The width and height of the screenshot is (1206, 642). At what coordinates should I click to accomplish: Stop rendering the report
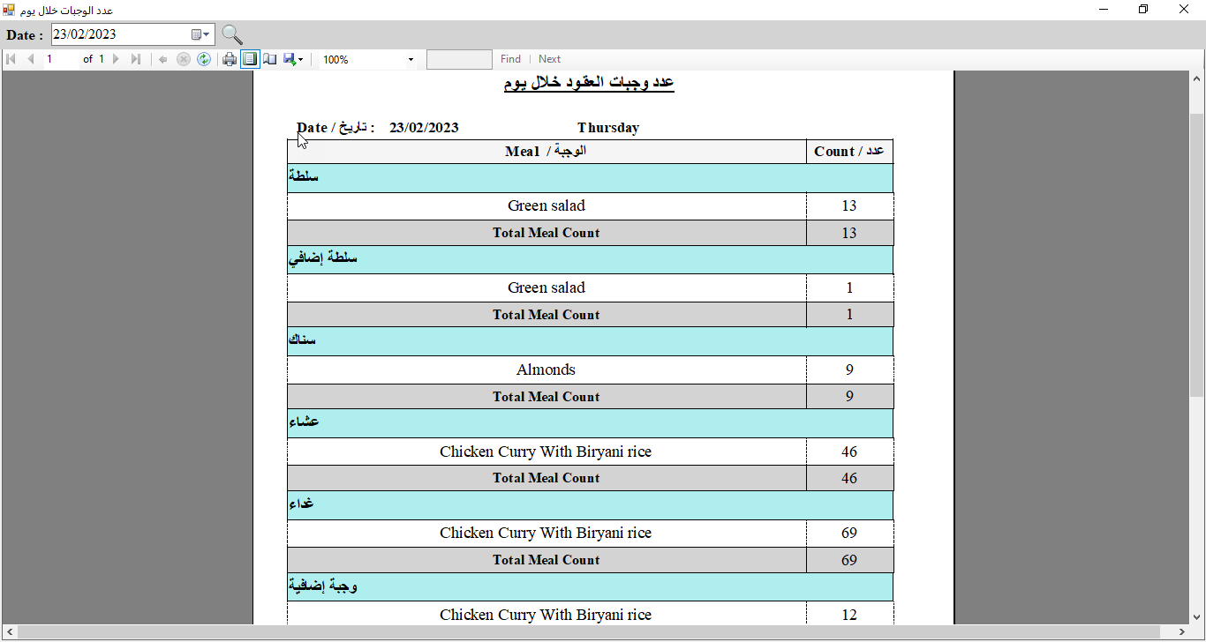coord(184,59)
